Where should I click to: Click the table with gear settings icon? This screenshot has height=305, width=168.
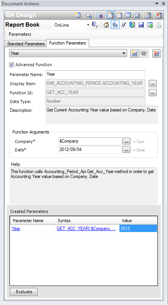tap(100, 15)
